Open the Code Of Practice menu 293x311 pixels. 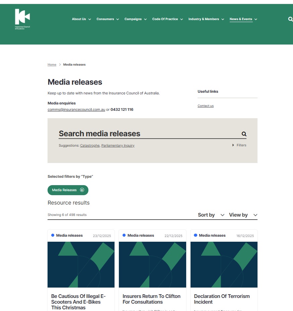[x=167, y=19]
